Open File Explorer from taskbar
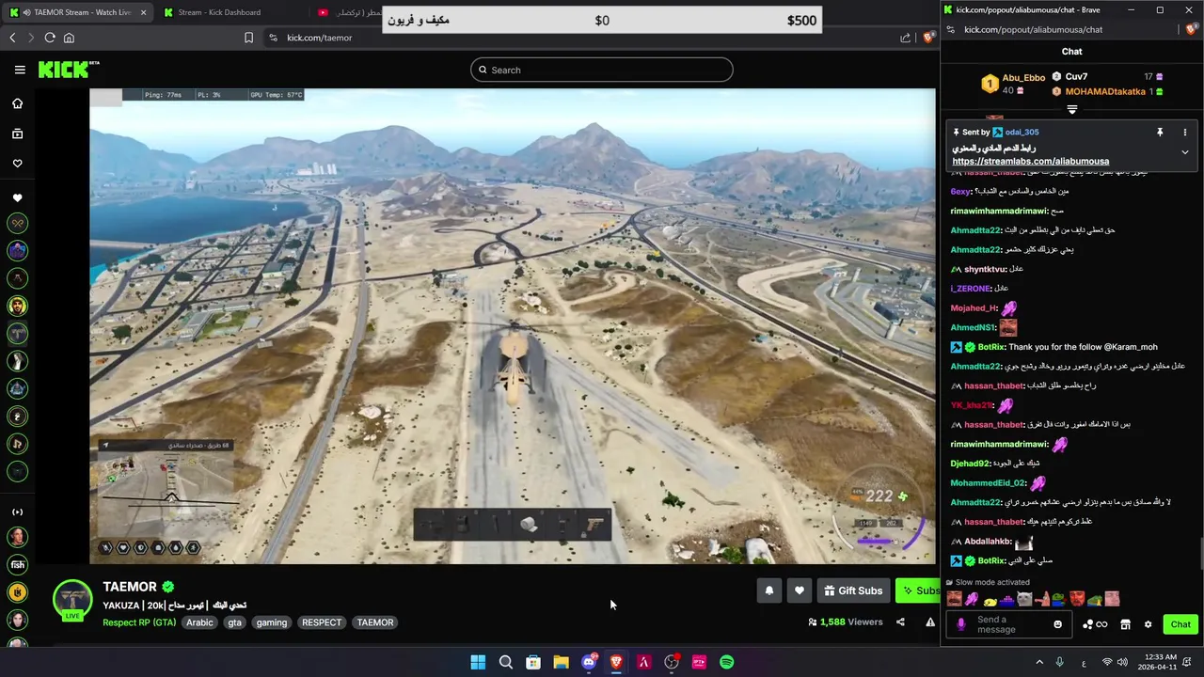The height and width of the screenshot is (677, 1204). click(561, 662)
